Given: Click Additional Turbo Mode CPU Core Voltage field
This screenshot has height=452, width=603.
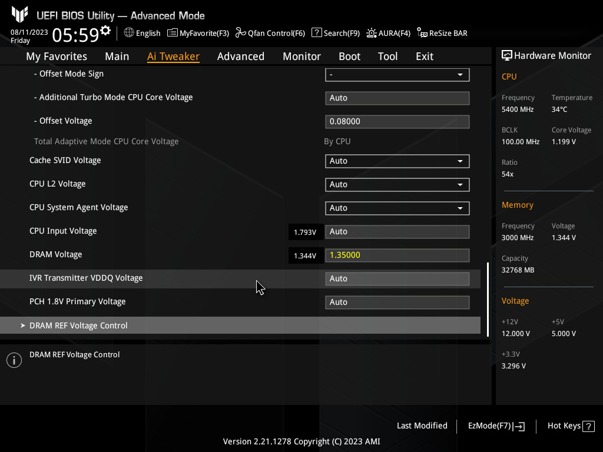Looking at the screenshot, I should 397,98.
